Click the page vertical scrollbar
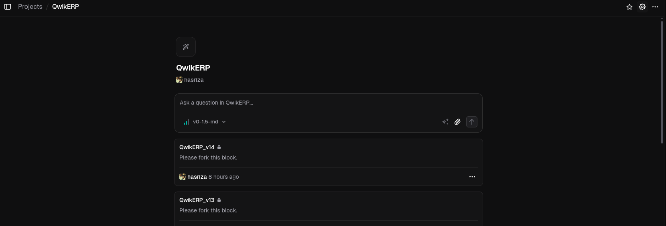The image size is (666, 226). click(662, 82)
